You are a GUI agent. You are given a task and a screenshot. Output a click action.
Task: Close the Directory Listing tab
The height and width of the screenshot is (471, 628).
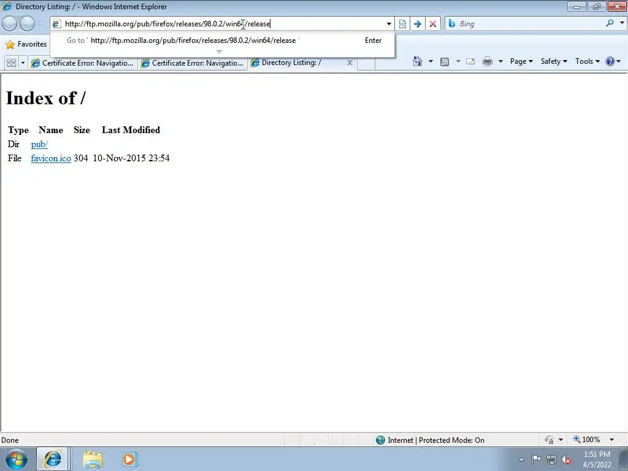pyautogui.click(x=350, y=63)
